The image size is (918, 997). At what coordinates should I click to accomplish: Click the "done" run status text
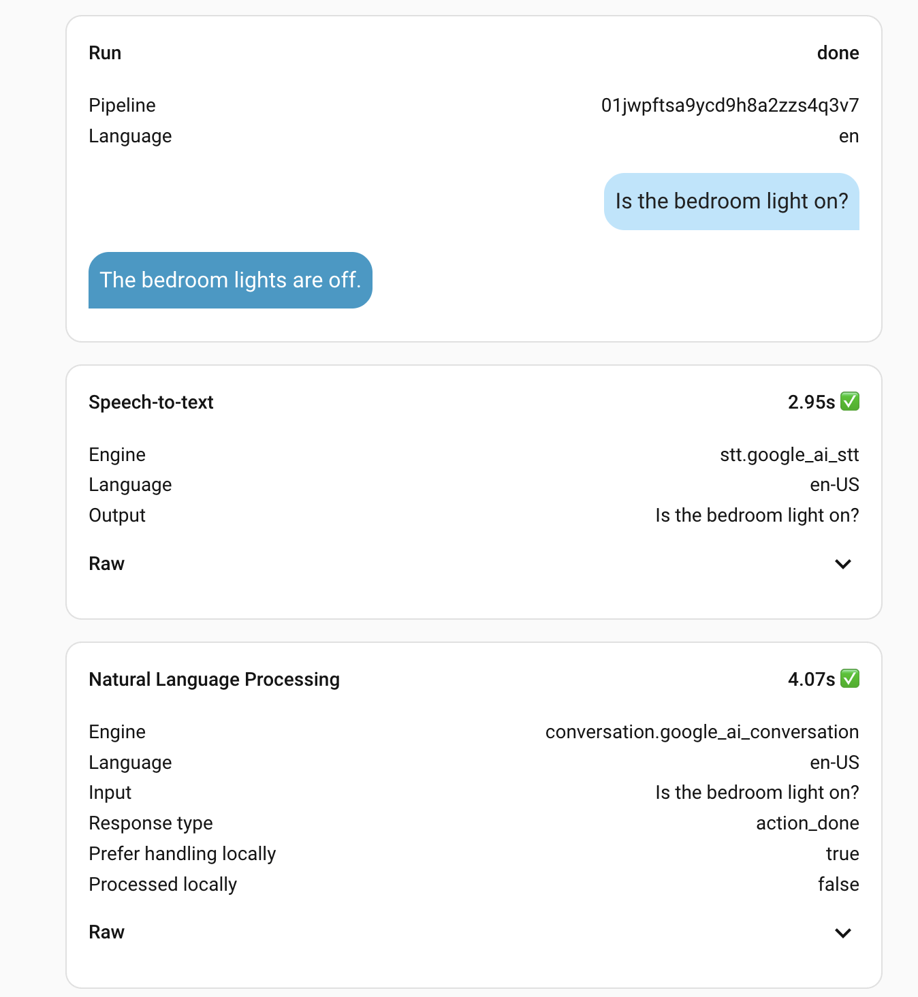pos(838,53)
